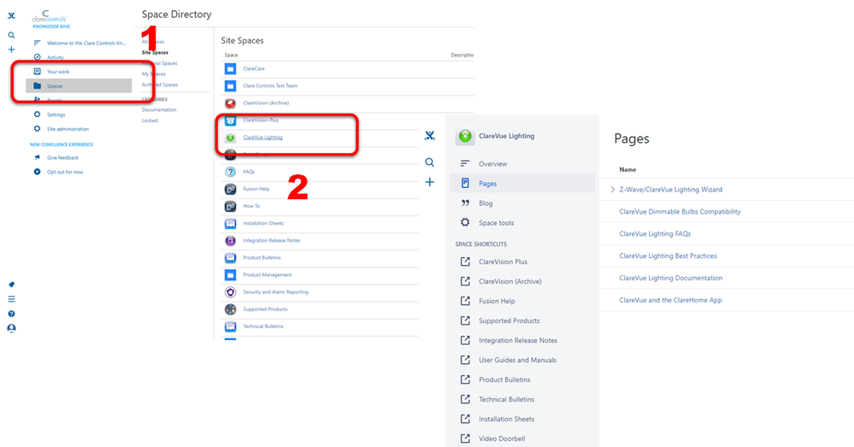
Task: Expand the Z-Wave/ClareVue Lighting Wizard page tree
Action: tap(612, 190)
